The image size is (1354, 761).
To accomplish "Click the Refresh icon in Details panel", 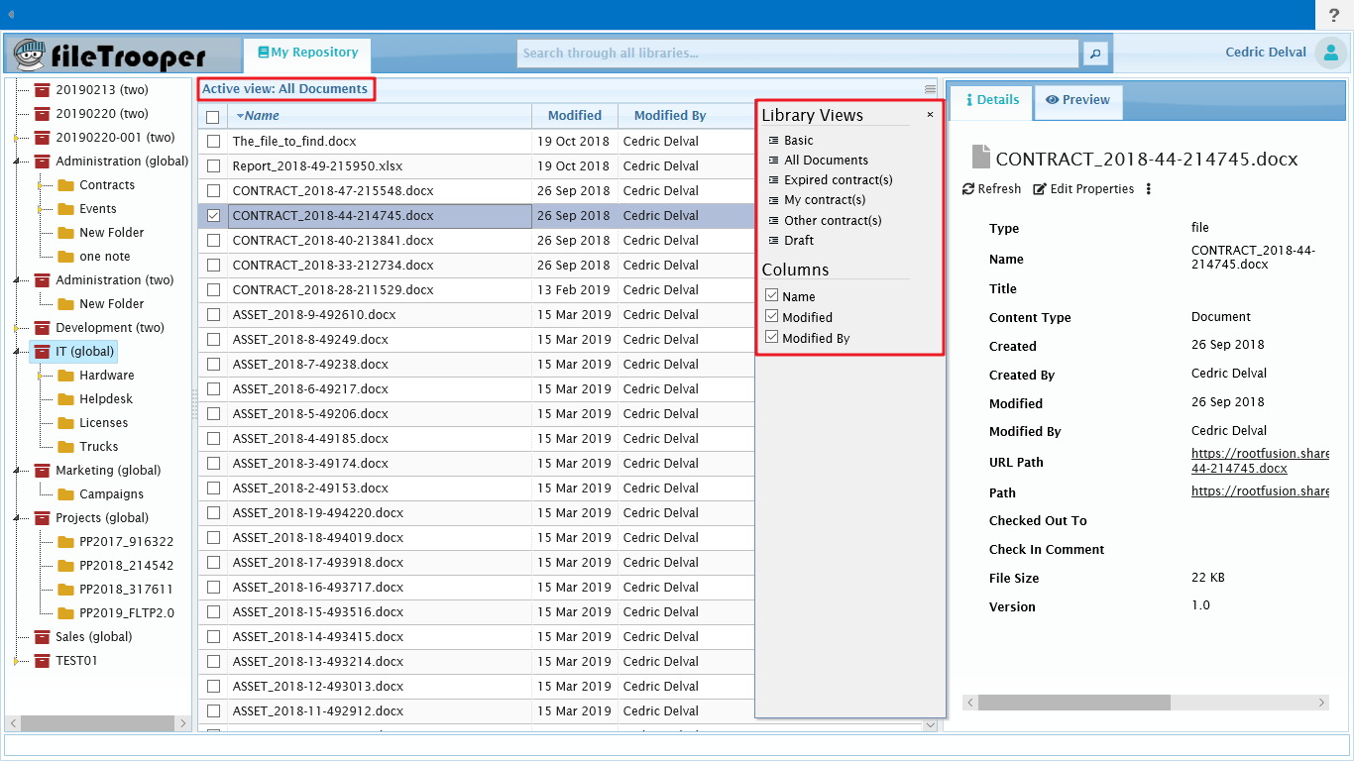I will (x=966, y=188).
